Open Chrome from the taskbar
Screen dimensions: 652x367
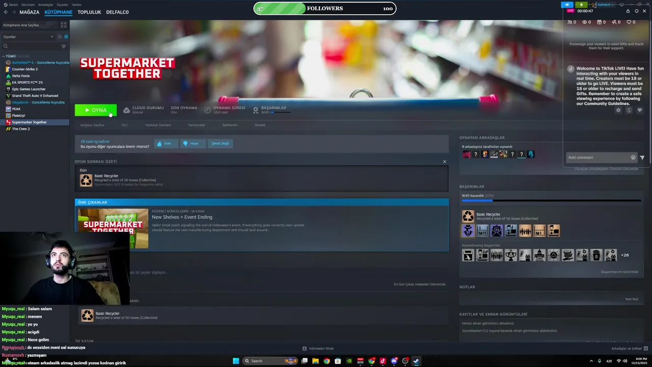pos(327,361)
